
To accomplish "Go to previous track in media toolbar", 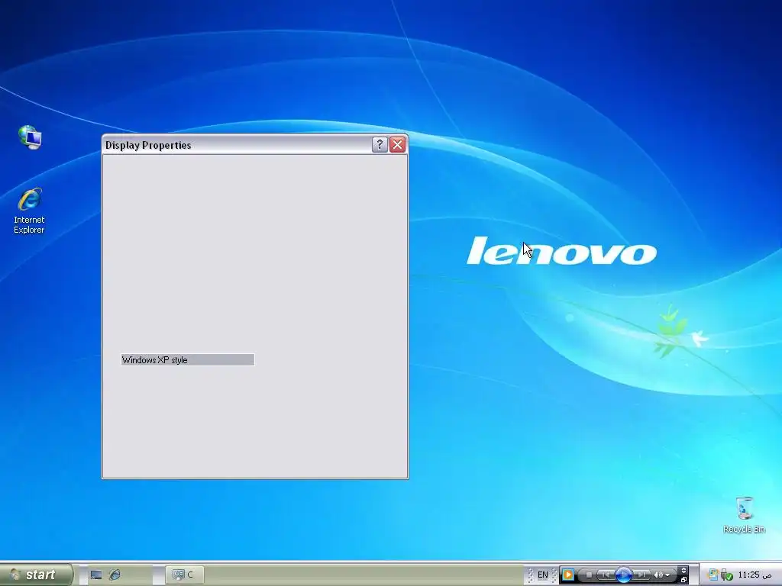I will click(x=606, y=575).
